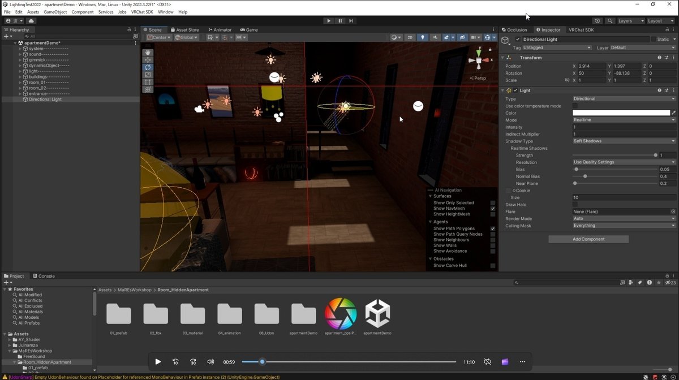This screenshot has height=380, width=679.
Task: Open the Transform component help icon
Action: coord(659,58)
